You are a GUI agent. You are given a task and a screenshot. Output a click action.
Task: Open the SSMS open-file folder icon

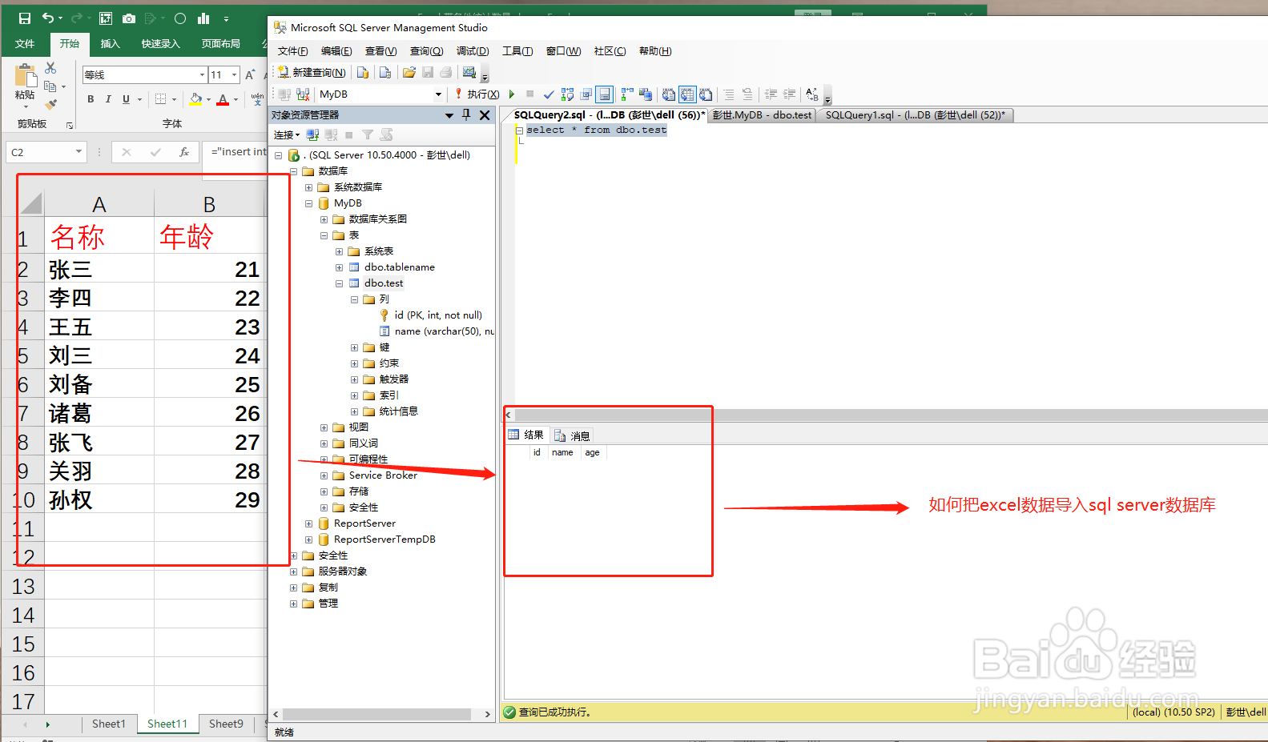(x=409, y=73)
